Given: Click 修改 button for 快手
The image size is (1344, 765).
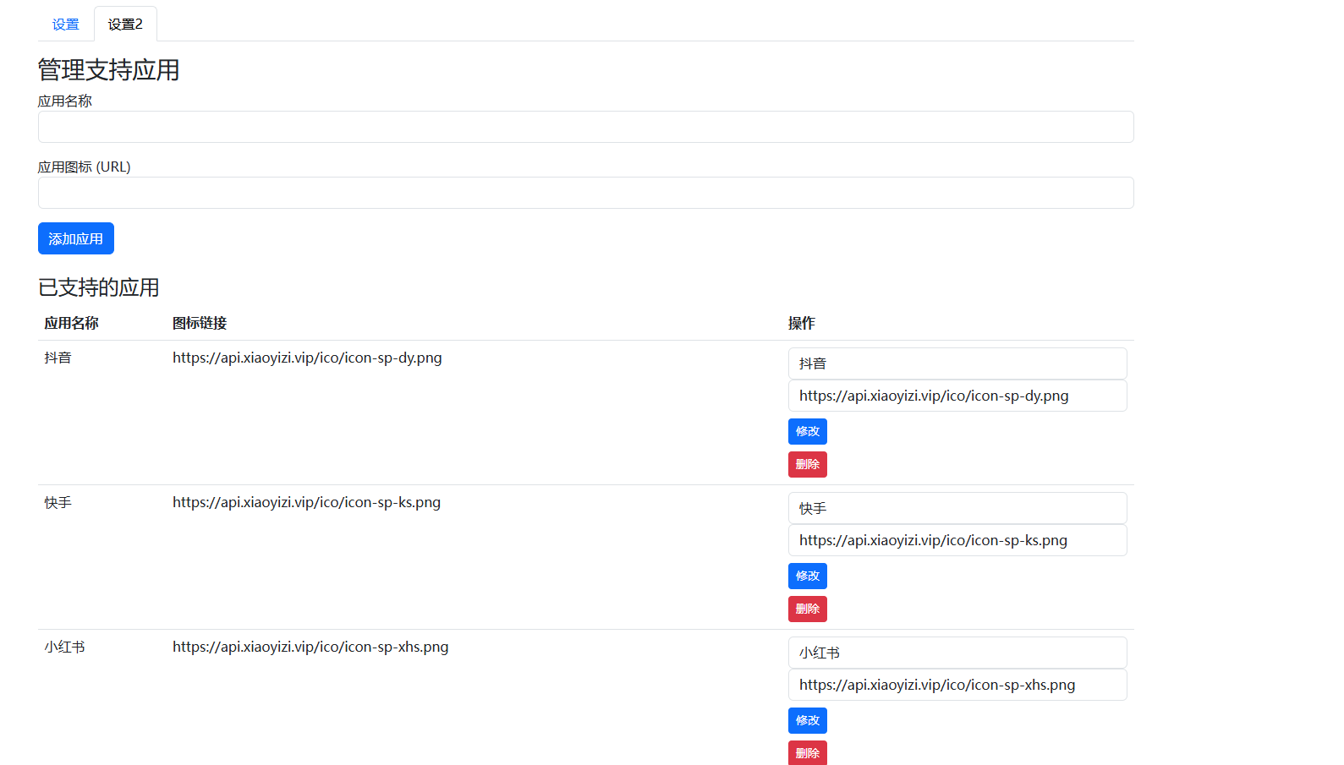Looking at the screenshot, I should click(x=807, y=576).
